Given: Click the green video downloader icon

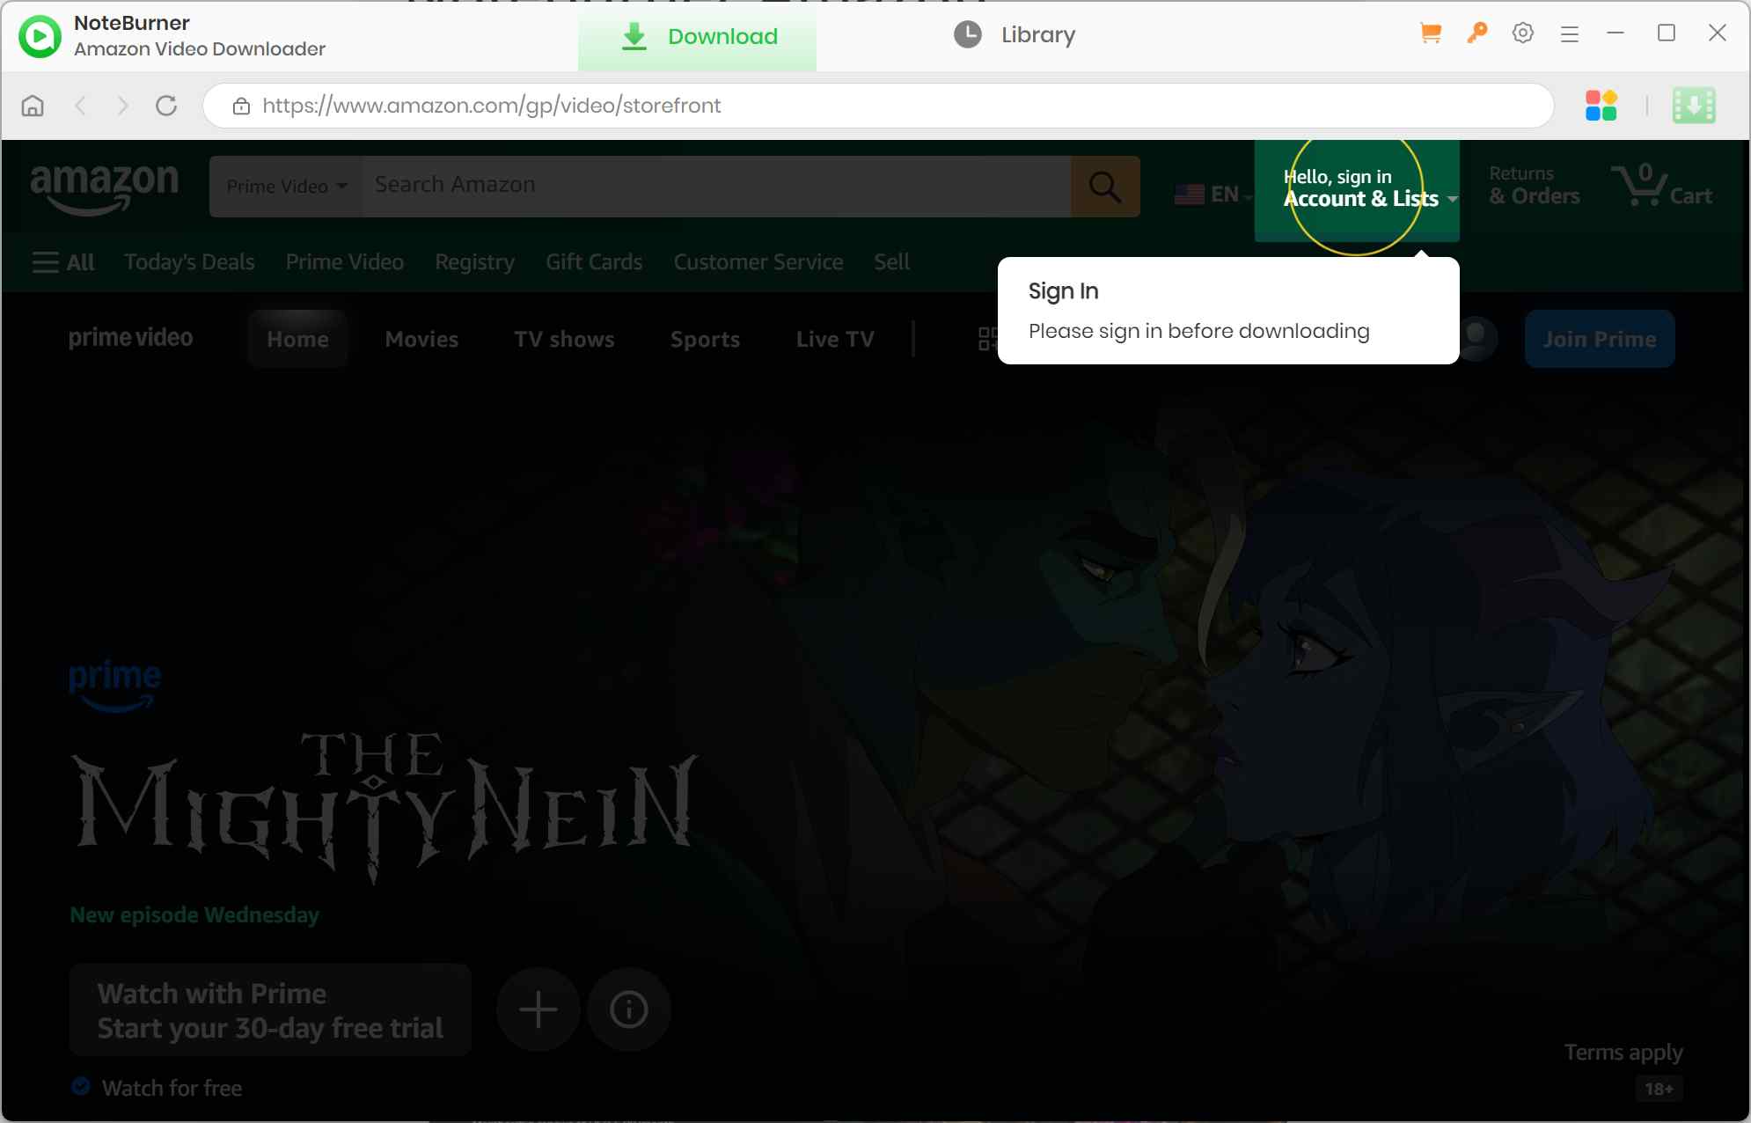Looking at the screenshot, I should [1692, 105].
